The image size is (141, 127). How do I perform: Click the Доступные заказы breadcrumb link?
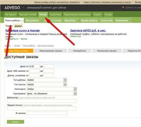point(45,46)
